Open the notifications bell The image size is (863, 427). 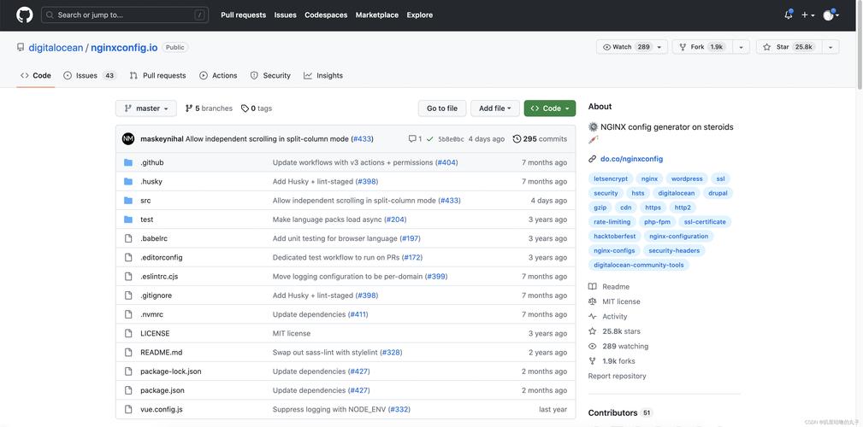click(788, 15)
